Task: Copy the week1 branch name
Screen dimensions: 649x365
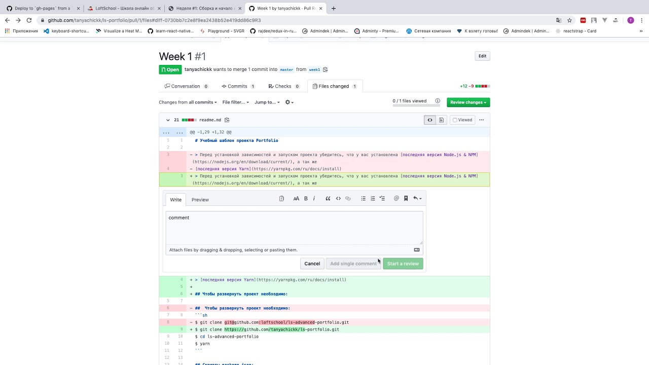Action: click(326, 69)
